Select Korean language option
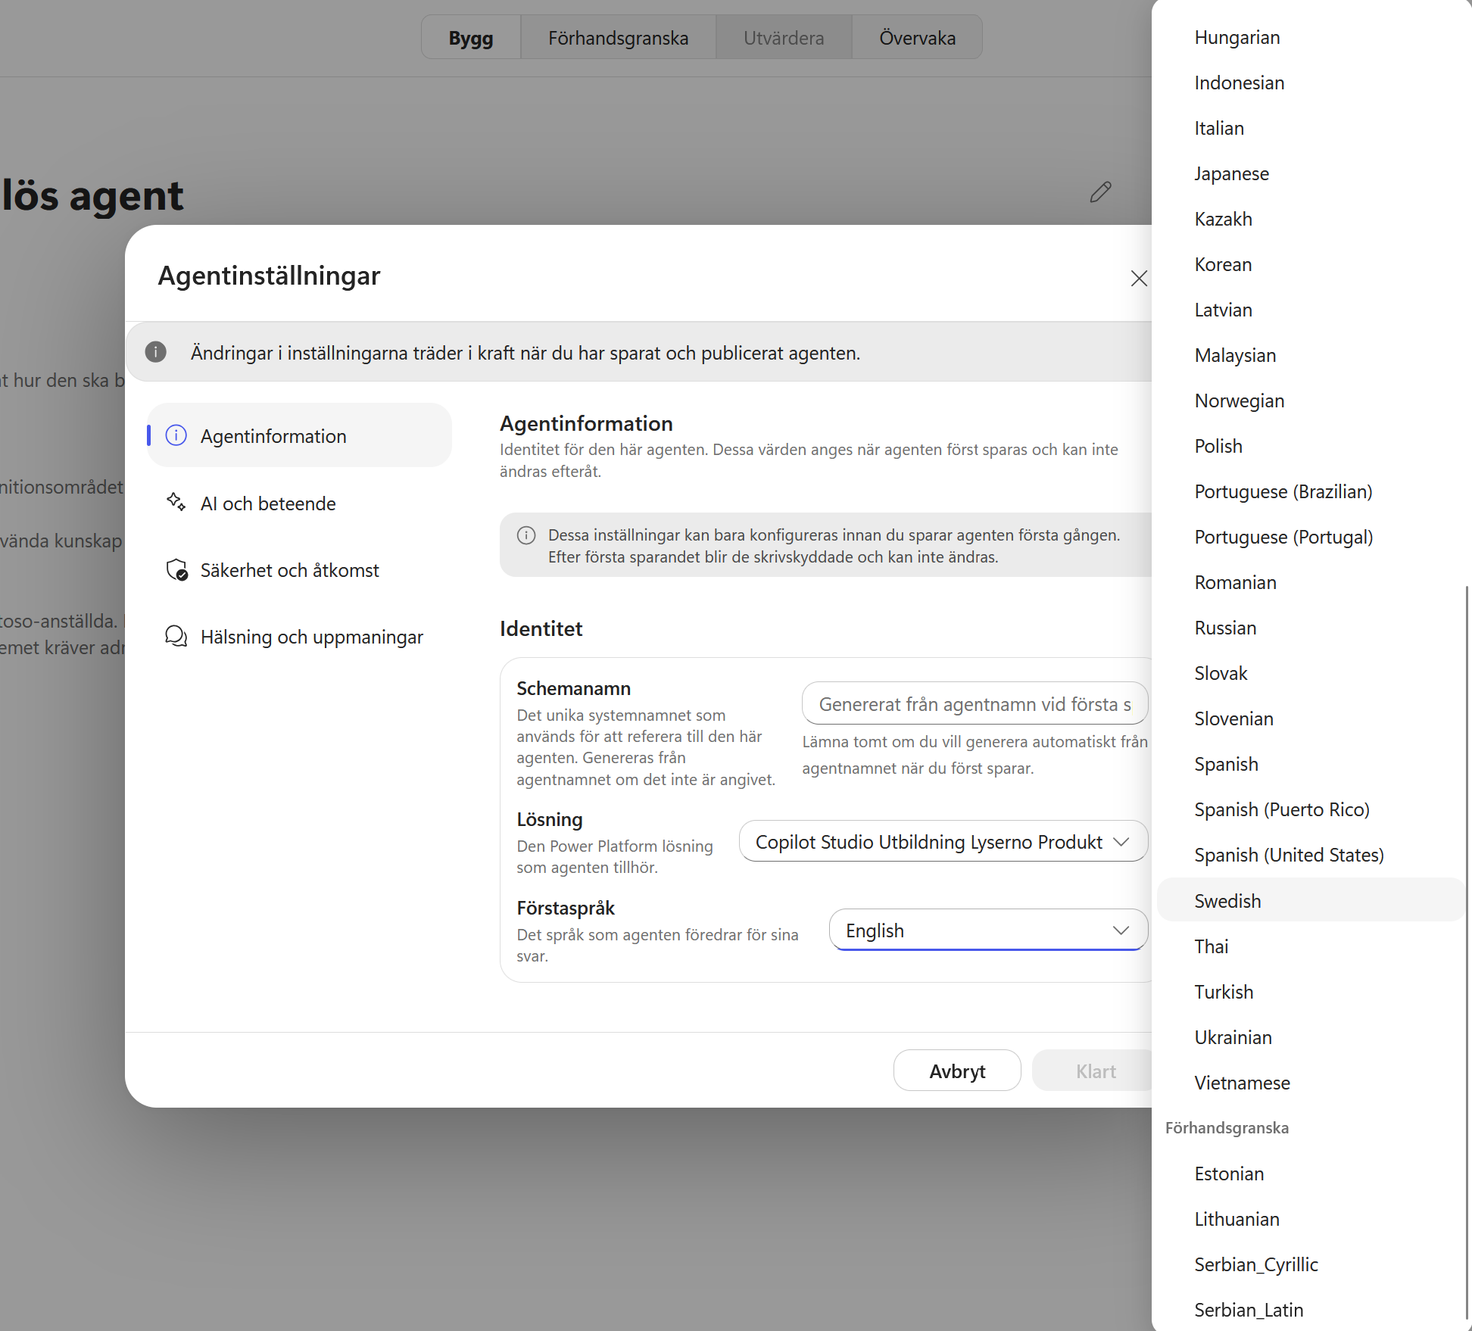 tap(1310, 264)
